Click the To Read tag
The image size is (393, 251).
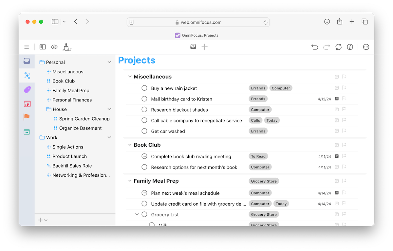point(258,156)
